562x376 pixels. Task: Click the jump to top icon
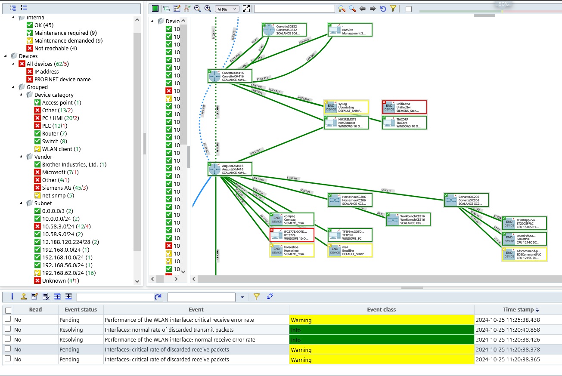coord(57,296)
